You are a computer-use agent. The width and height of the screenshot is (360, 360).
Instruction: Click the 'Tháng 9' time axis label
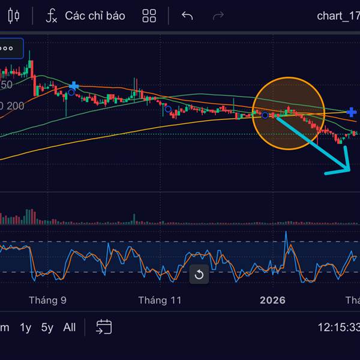click(48, 301)
